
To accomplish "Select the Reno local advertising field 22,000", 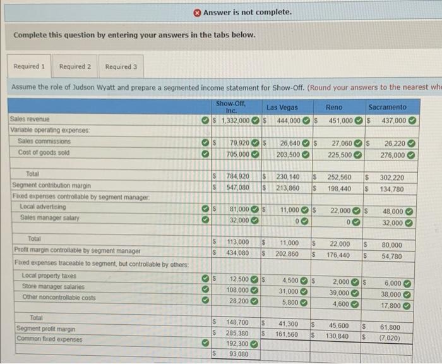I will 338,210.
